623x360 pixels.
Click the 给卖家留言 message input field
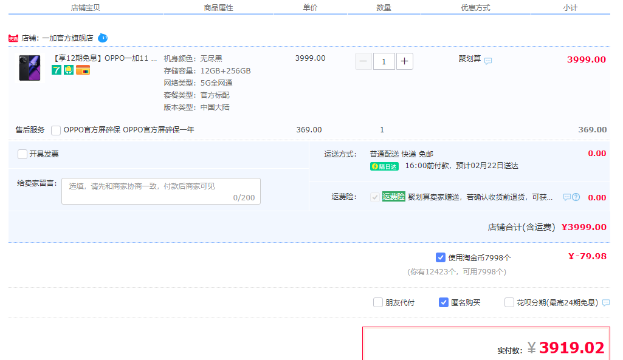pyautogui.click(x=160, y=191)
